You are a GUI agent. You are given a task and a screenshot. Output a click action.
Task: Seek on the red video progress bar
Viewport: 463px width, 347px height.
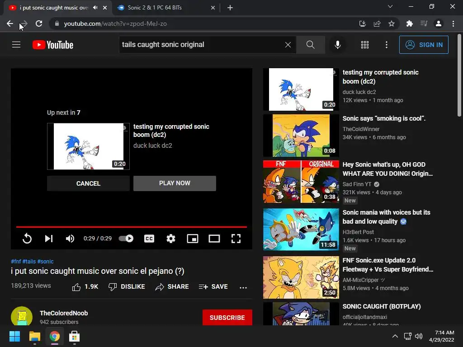(132, 227)
